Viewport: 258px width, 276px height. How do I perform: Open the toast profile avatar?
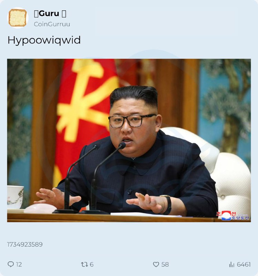pyautogui.click(x=18, y=18)
